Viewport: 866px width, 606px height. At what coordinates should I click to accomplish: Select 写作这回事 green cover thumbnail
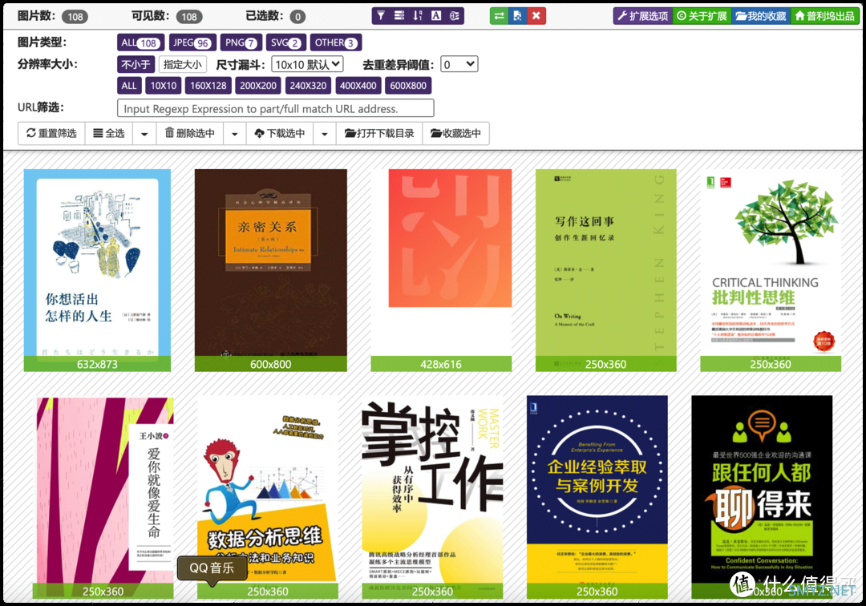tap(606, 270)
